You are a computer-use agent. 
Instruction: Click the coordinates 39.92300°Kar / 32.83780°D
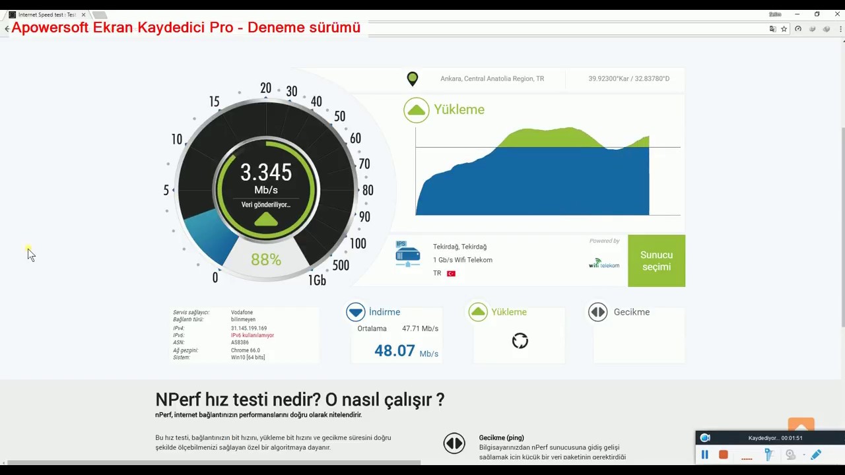click(x=629, y=79)
